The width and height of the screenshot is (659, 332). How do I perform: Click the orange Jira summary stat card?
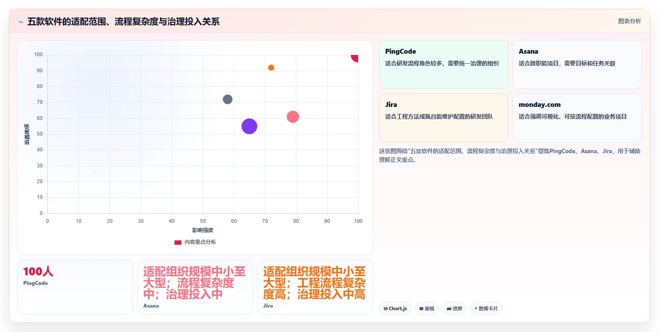point(315,287)
